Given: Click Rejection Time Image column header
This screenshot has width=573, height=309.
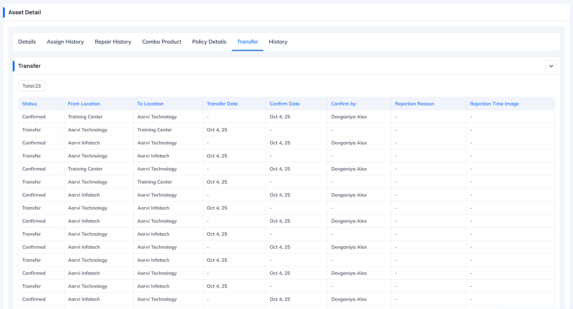Looking at the screenshot, I should point(494,104).
